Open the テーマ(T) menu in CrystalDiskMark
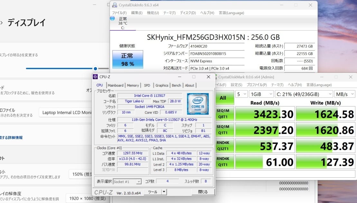 pyautogui.click(x=277, y=85)
